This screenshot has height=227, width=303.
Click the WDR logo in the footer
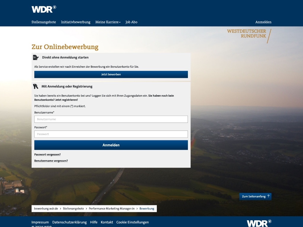tap(259, 223)
